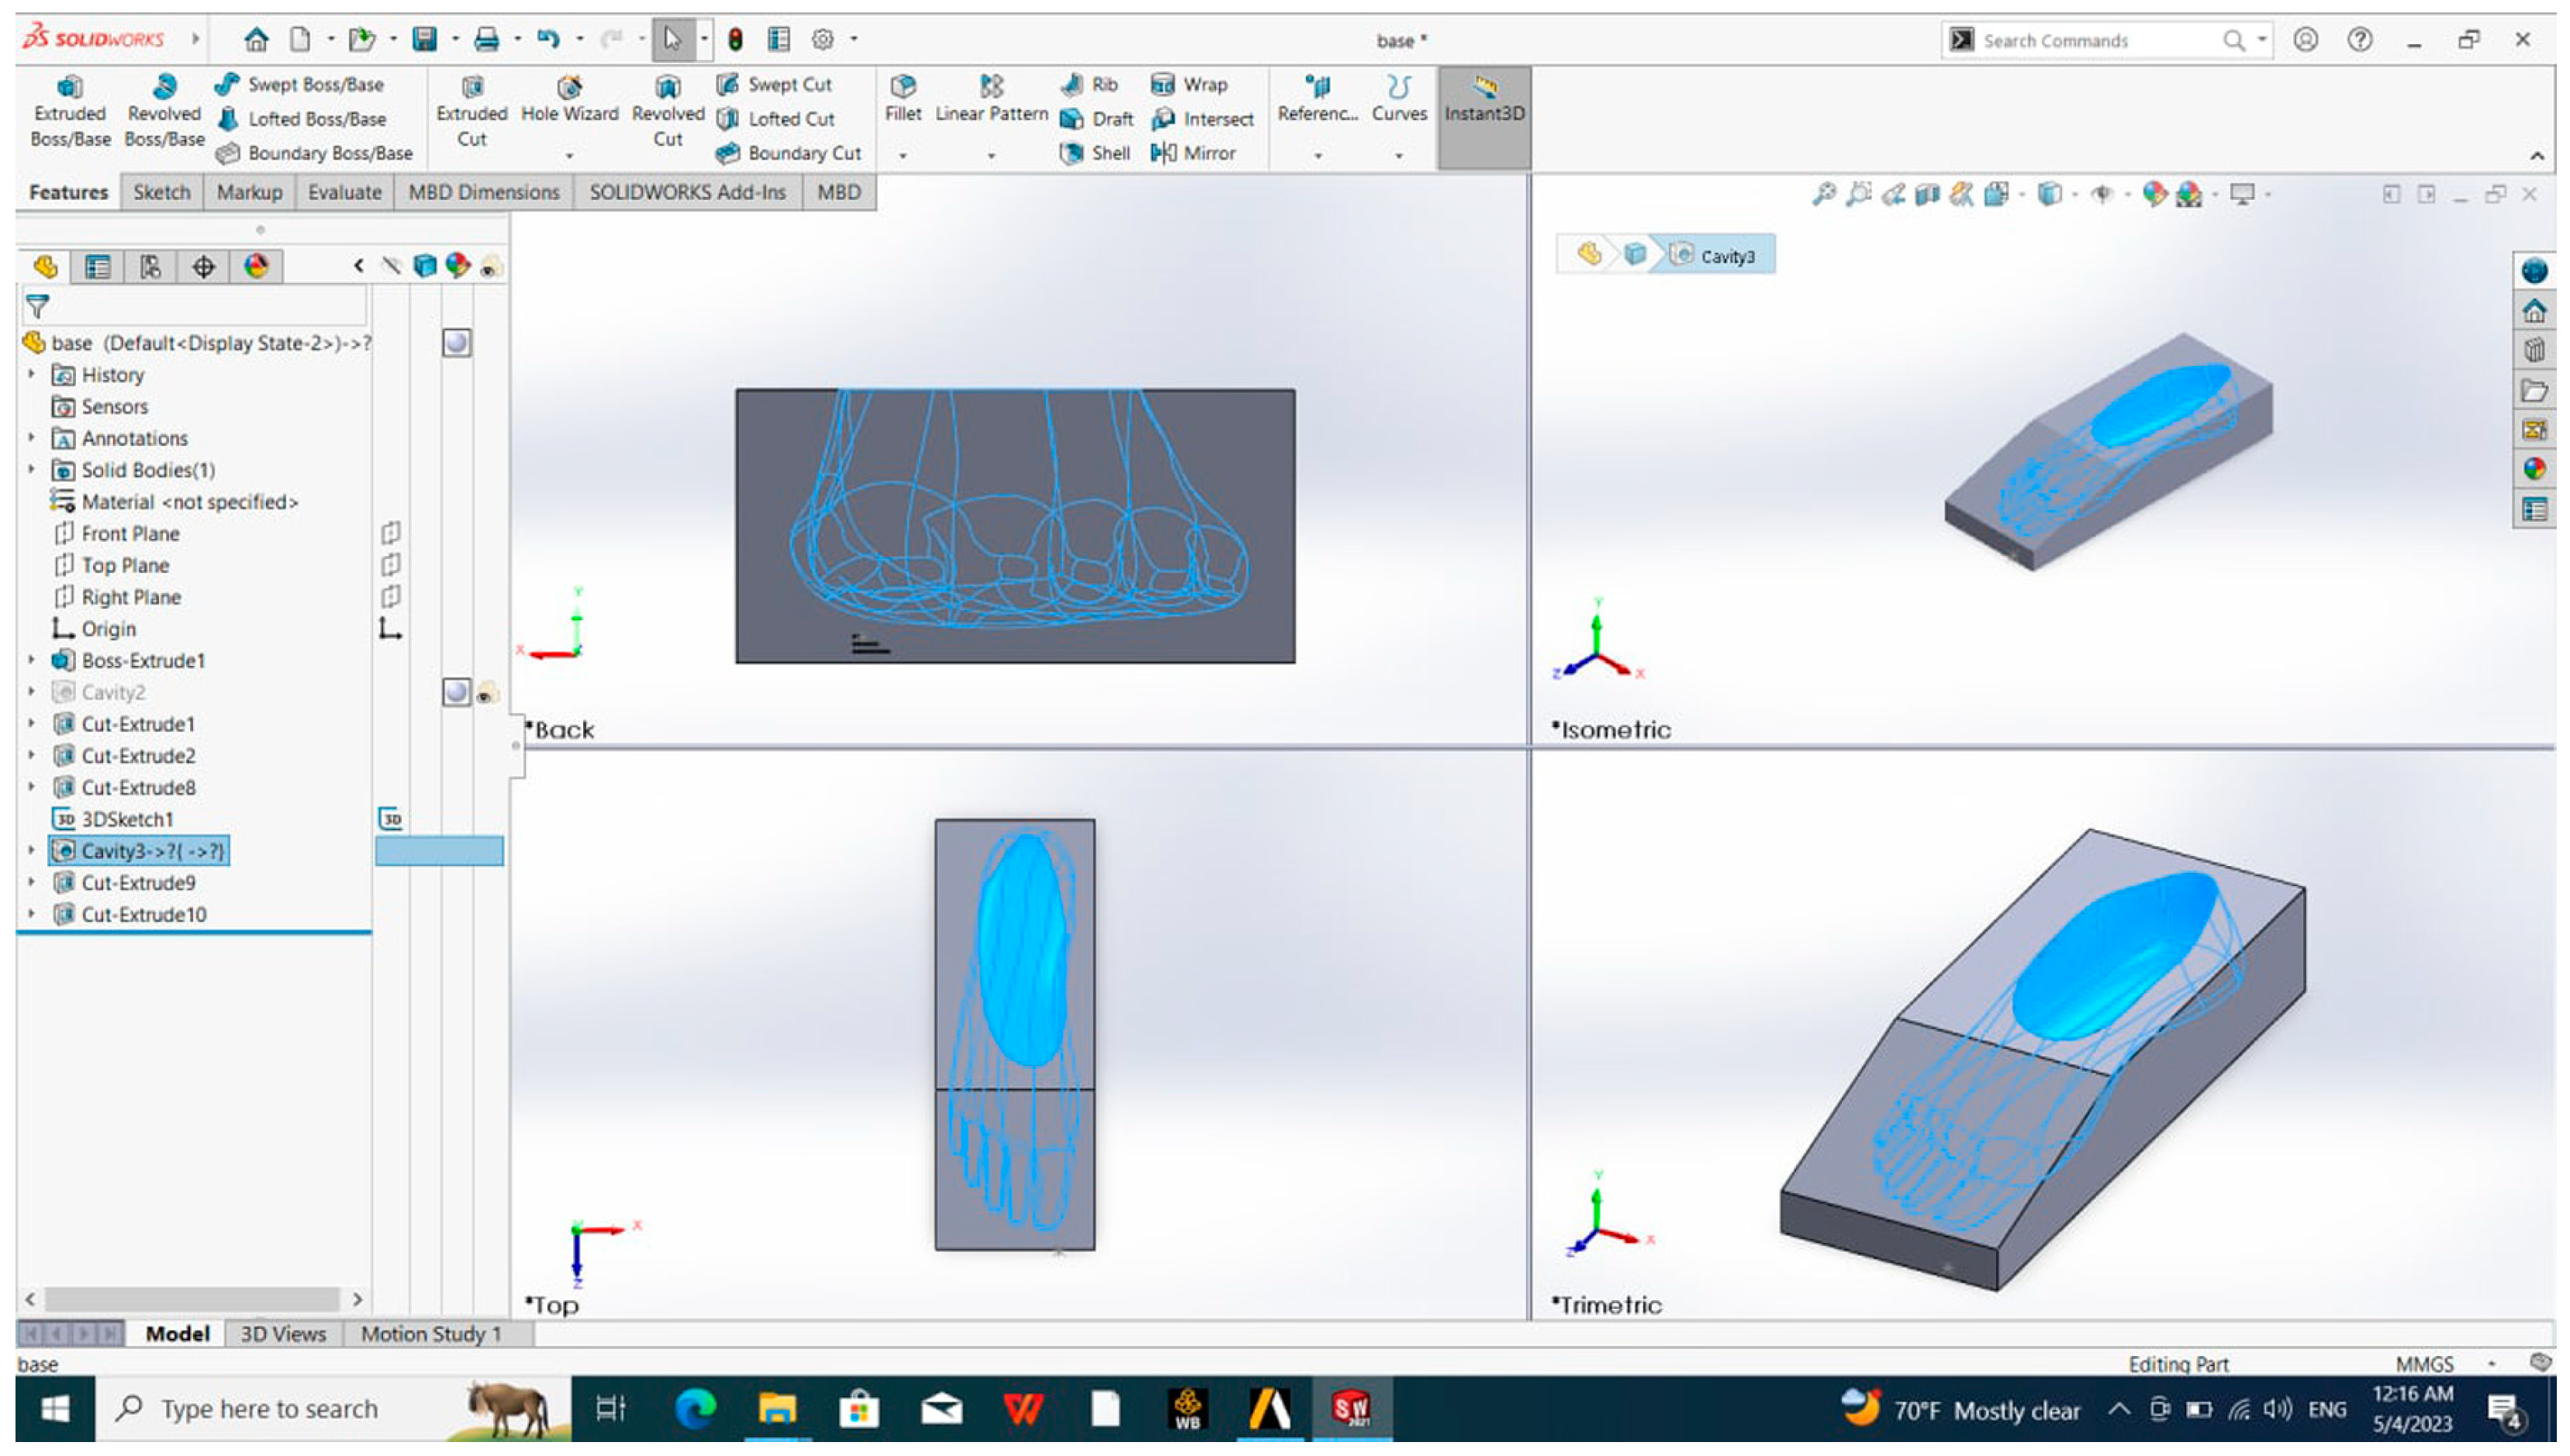Image resolution: width=2570 pixels, height=1456 pixels.
Task: Toggle visibility icon of Top Plane
Action: click(391, 566)
